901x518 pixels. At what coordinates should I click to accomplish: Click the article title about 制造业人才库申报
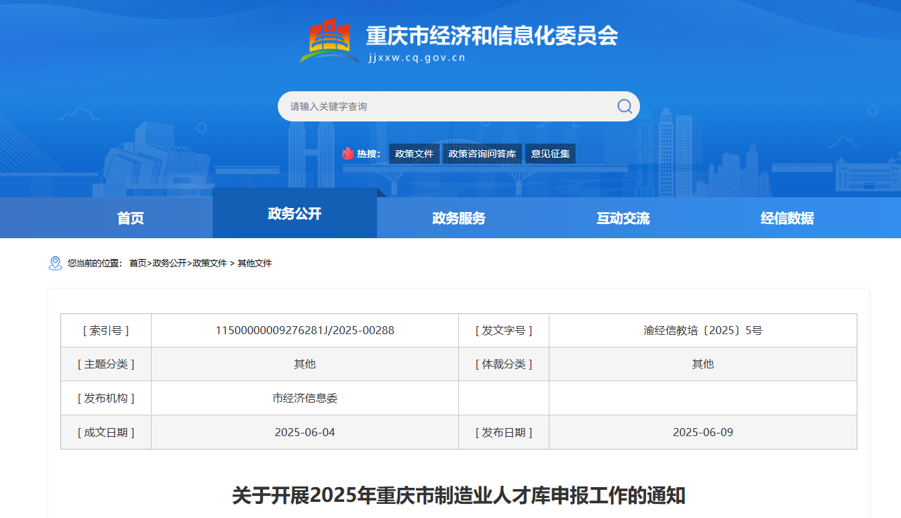click(x=458, y=496)
